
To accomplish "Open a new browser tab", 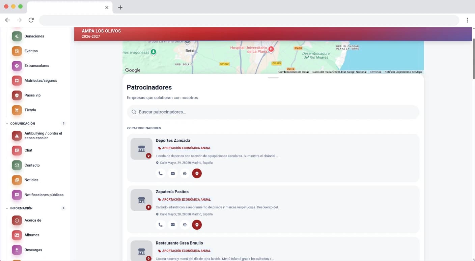I will click(120, 7).
